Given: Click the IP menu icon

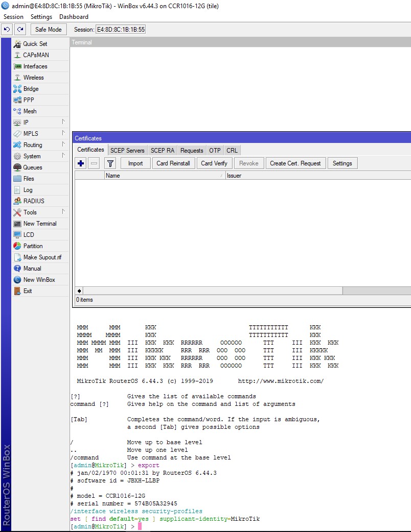Looking at the screenshot, I should pos(17,123).
